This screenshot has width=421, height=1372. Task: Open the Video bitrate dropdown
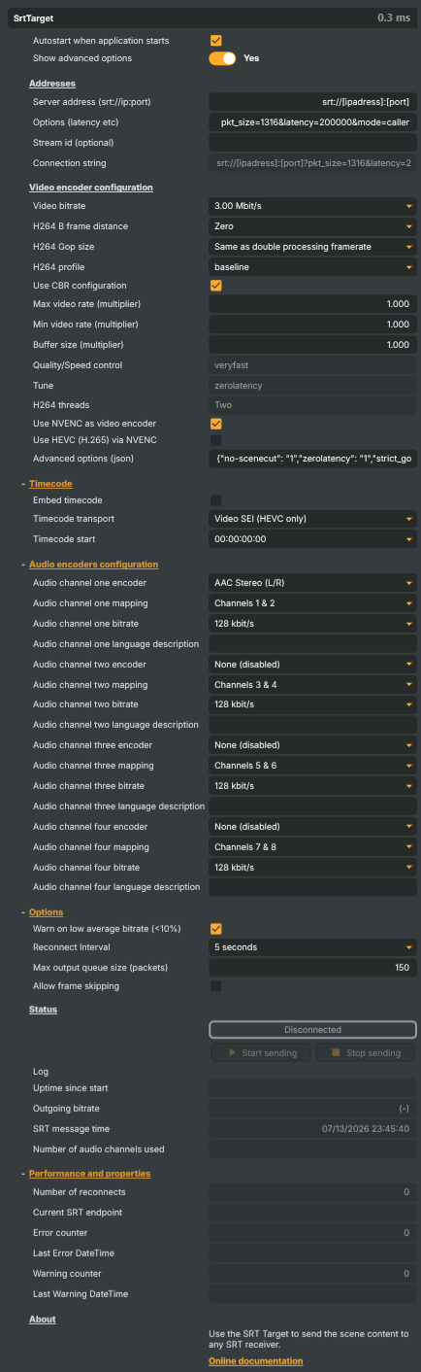click(313, 206)
